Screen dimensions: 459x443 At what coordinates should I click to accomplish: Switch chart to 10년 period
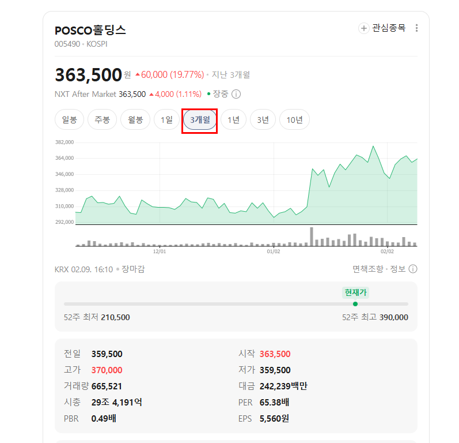294,119
